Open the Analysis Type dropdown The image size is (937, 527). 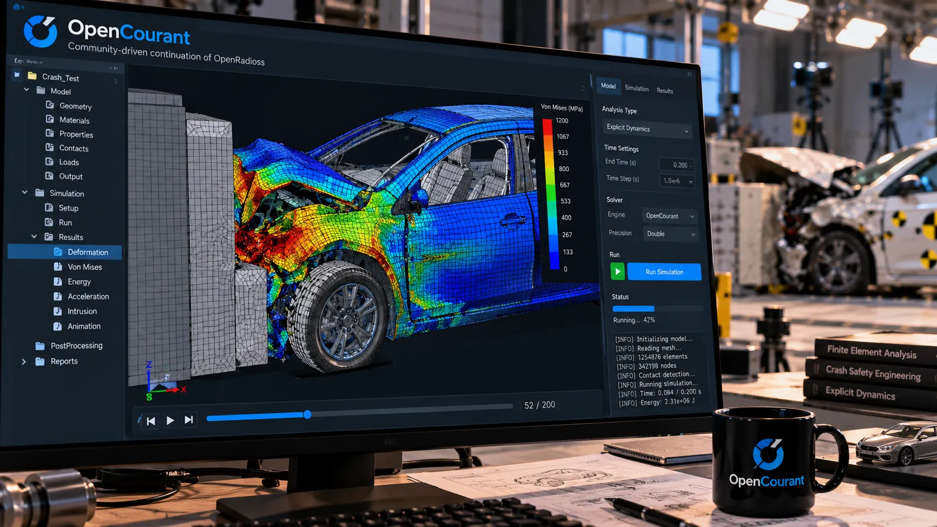tap(647, 129)
